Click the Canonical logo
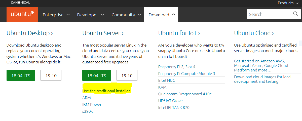 (x=20, y=3)
